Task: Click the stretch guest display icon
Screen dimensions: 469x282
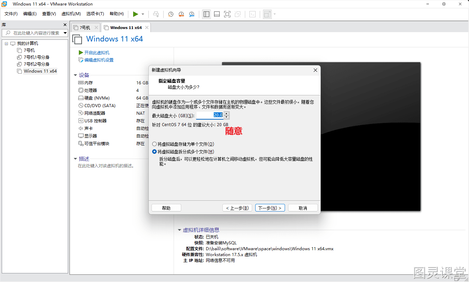Action: [x=267, y=14]
